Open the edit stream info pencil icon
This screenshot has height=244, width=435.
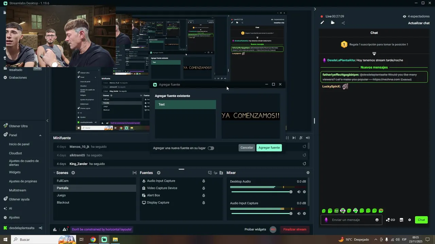tap(322, 23)
